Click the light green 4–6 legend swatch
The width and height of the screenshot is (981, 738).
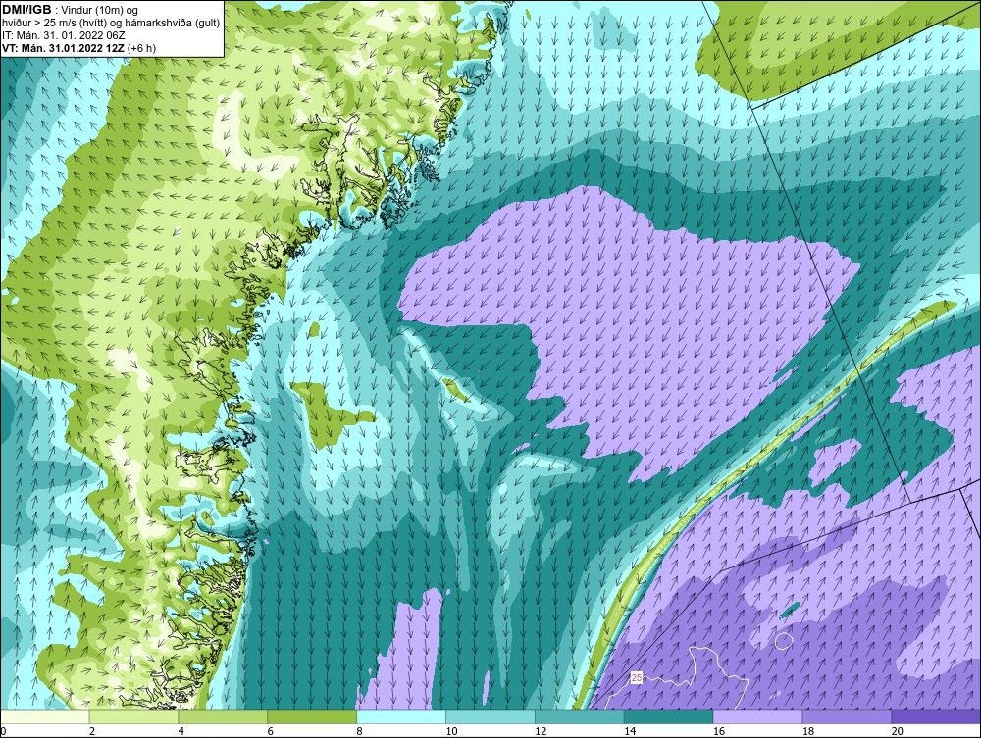pos(223,716)
